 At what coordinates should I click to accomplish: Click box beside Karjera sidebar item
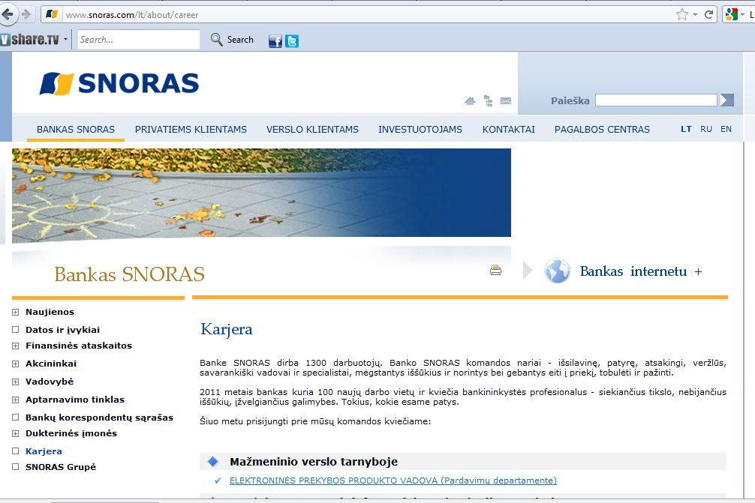coord(16,451)
